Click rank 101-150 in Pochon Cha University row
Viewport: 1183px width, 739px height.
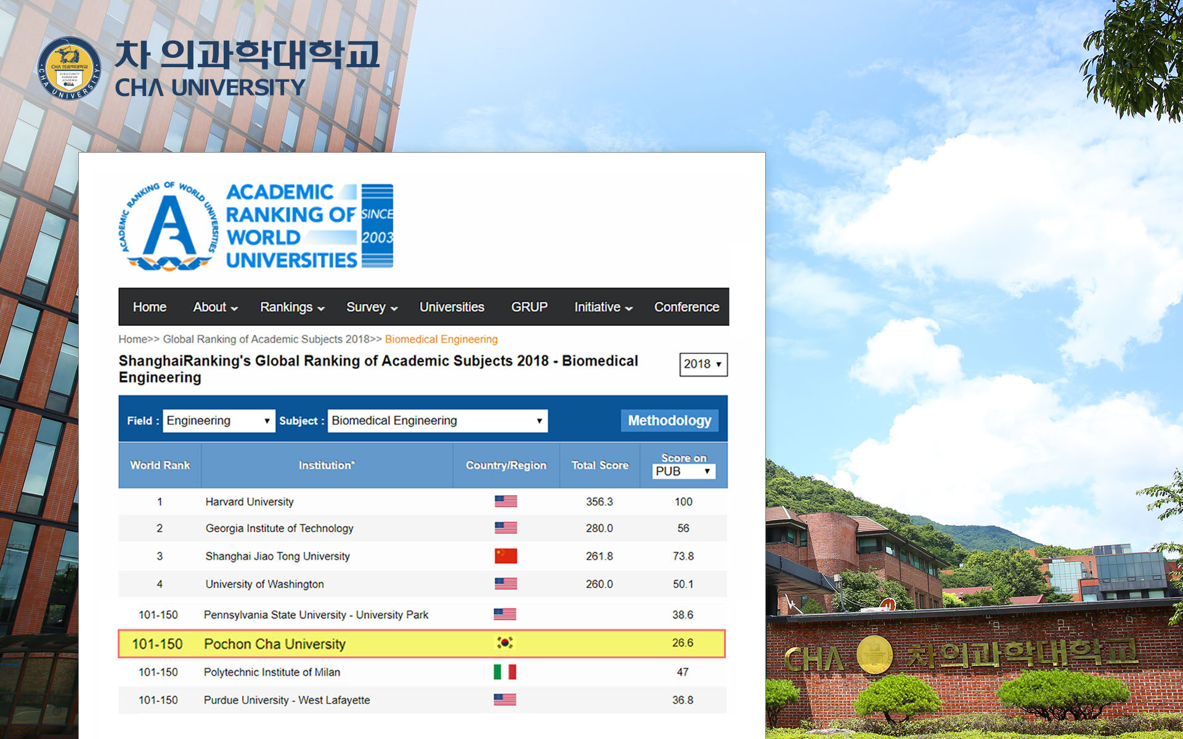[x=157, y=644]
